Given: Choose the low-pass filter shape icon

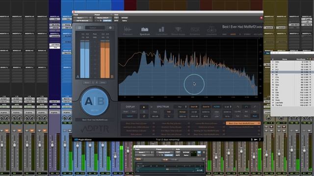Looking at the screenshot, I should coord(237,107).
